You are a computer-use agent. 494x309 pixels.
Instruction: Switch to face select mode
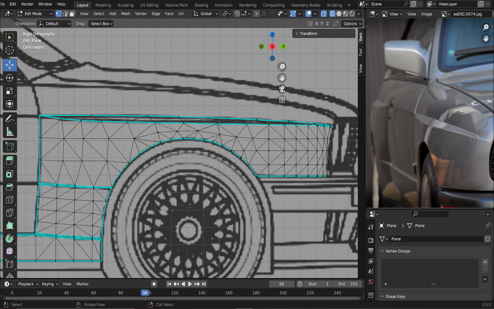click(72, 14)
